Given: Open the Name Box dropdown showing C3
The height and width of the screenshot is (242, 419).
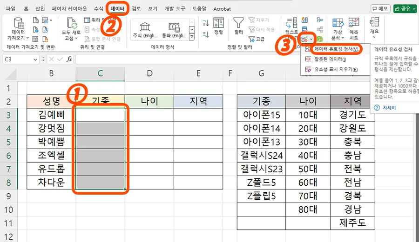Looking at the screenshot, I should pos(35,59).
